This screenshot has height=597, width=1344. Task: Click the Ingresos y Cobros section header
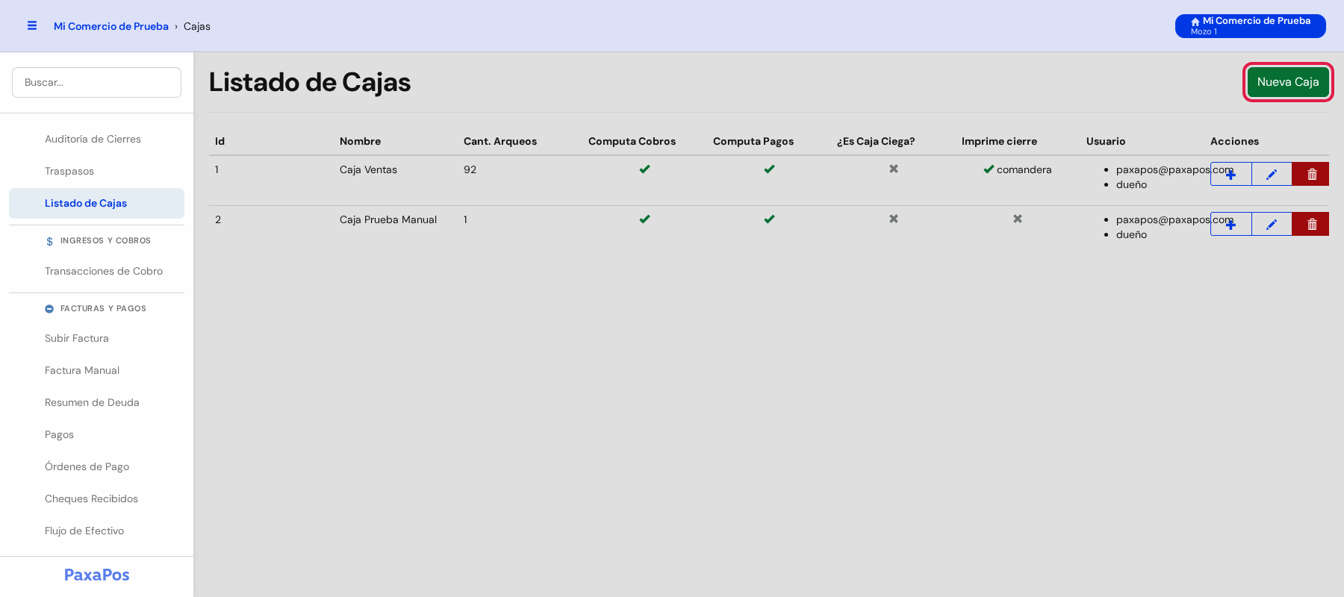click(x=98, y=241)
